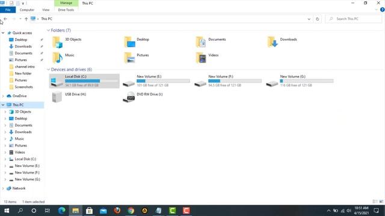The height and width of the screenshot is (216, 385).
Task: Open the Downloads folder in Folders section
Action: coord(273,42)
